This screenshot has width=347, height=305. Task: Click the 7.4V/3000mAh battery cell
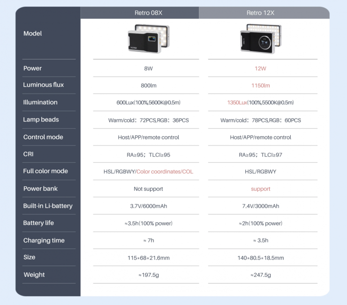point(260,206)
